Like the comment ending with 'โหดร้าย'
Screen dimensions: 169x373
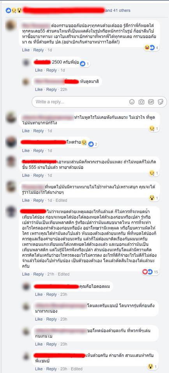coord(26,151)
